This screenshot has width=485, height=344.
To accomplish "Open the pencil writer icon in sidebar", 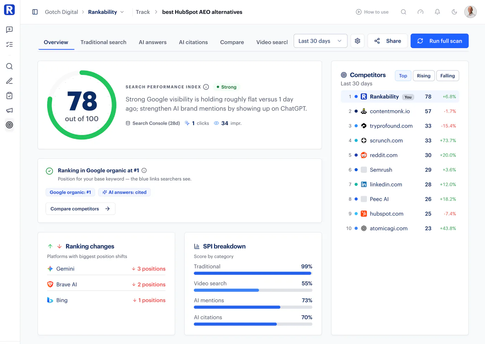I will [9, 81].
